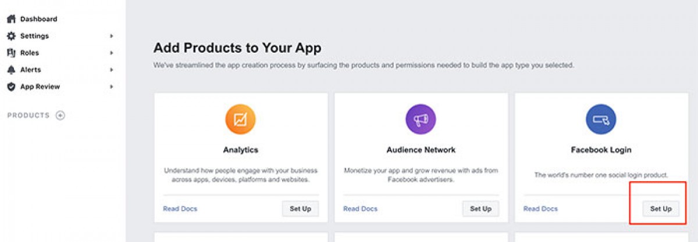The width and height of the screenshot is (698, 242).
Task: Open Read Docs link for Facebook Login
Action: 540,209
